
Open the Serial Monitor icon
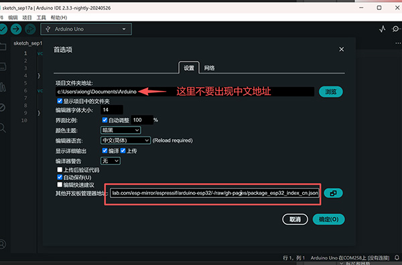point(396,29)
